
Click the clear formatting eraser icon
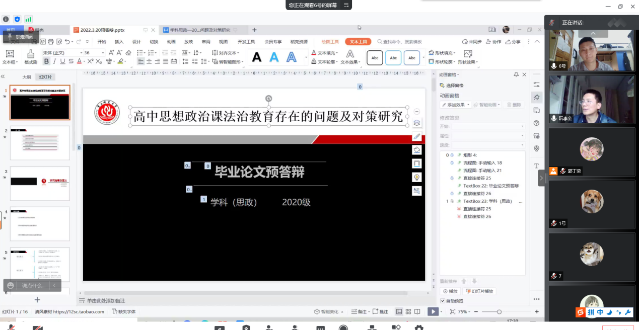pyautogui.click(x=128, y=53)
